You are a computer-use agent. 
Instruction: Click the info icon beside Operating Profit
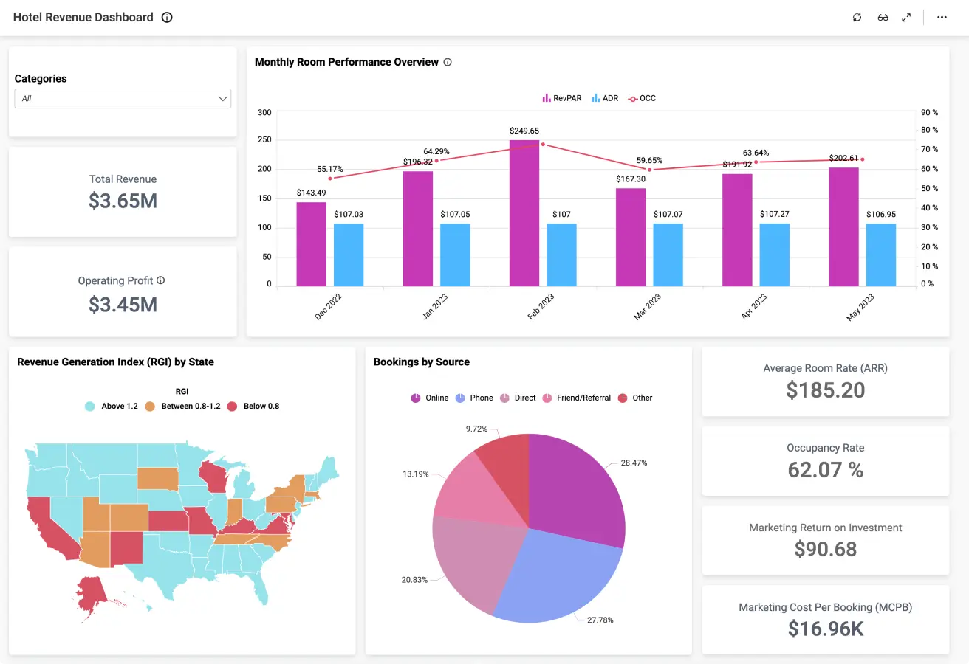coord(161,280)
